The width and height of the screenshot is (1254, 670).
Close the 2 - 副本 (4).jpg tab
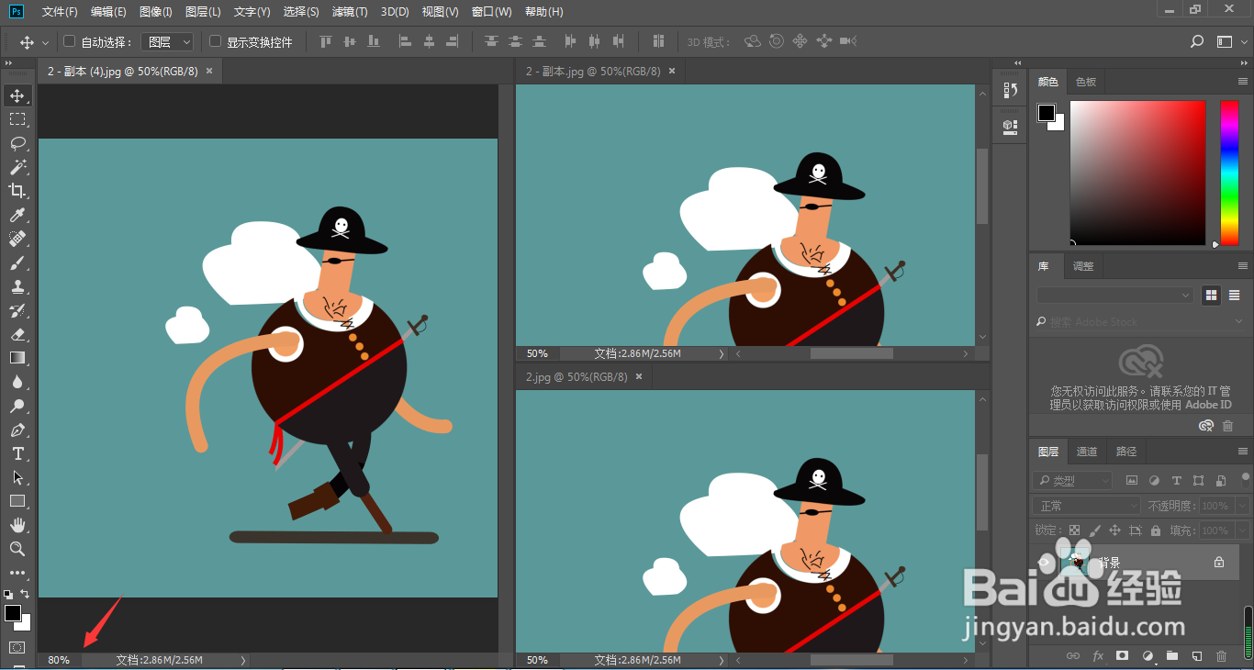point(209,71)
